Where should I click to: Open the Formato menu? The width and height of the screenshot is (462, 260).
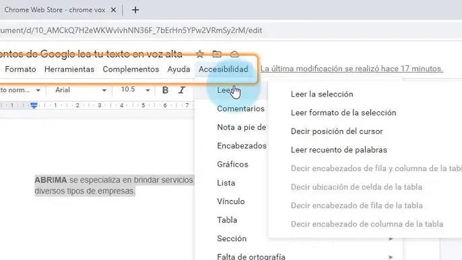[20, 69]
